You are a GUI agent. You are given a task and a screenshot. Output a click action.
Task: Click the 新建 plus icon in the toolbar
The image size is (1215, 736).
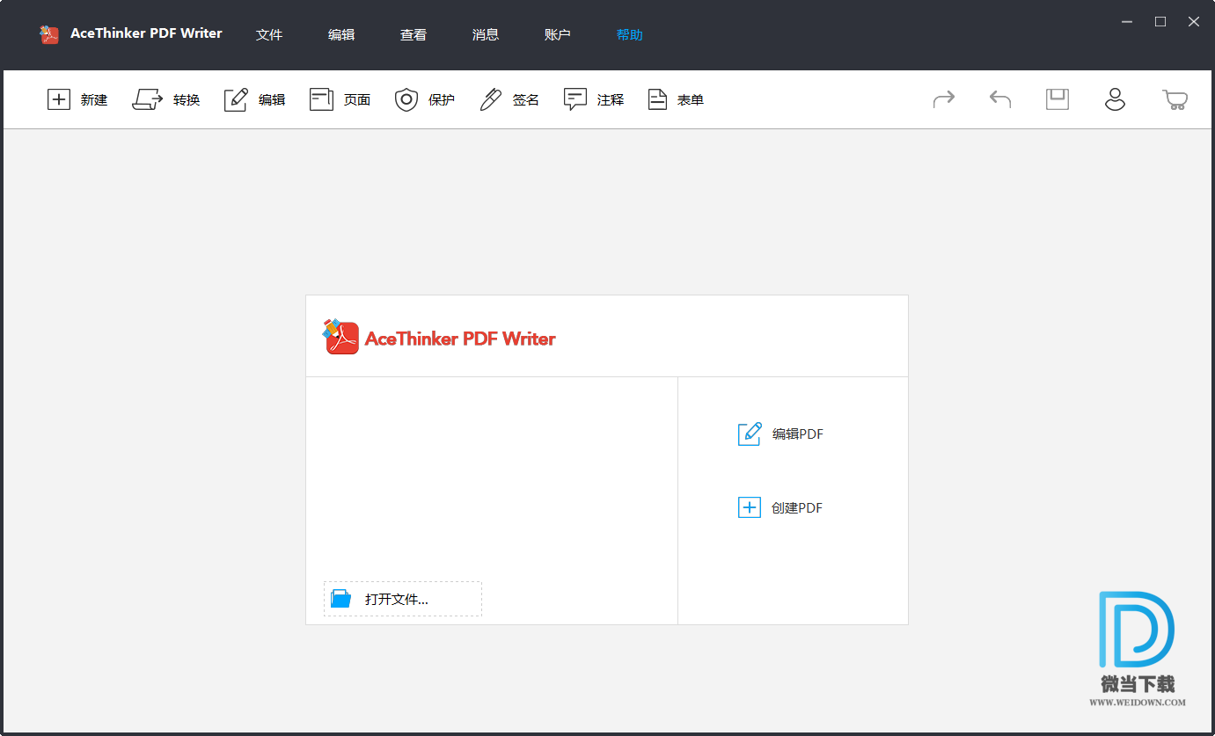click(58, 99)
